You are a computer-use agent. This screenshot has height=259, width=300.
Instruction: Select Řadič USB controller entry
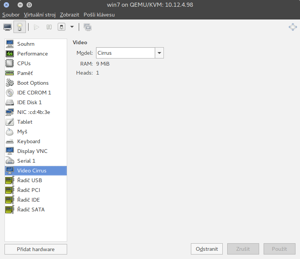(x=29, y=180)
